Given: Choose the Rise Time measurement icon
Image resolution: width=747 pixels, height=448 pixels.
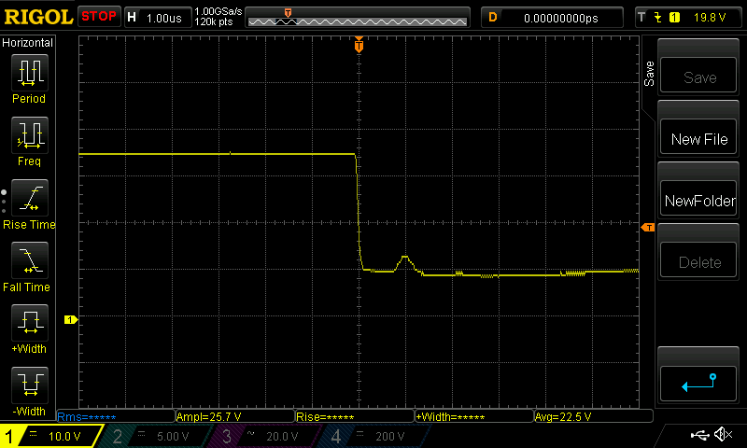Looking at the screenshot, I should 28,199.
